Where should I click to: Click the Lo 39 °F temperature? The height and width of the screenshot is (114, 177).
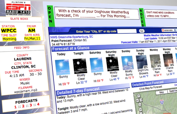coord(171,74)
